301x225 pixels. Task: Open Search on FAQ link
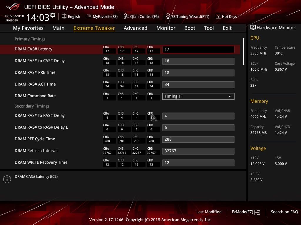284,212
